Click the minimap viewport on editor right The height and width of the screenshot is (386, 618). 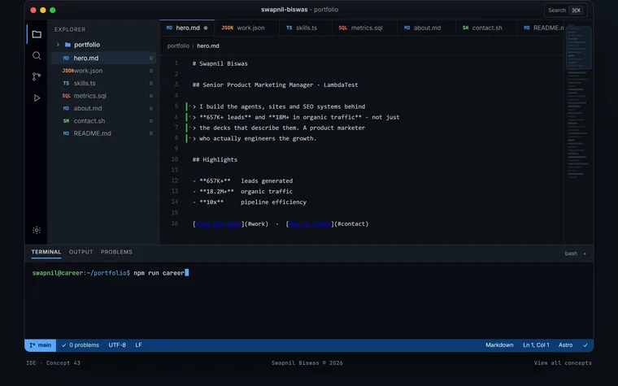(579, 48)
